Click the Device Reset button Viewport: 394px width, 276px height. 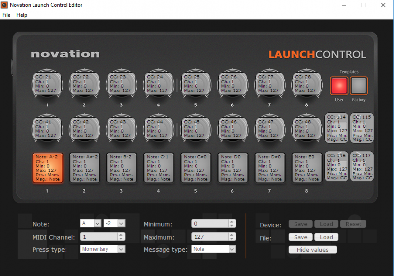353,224
